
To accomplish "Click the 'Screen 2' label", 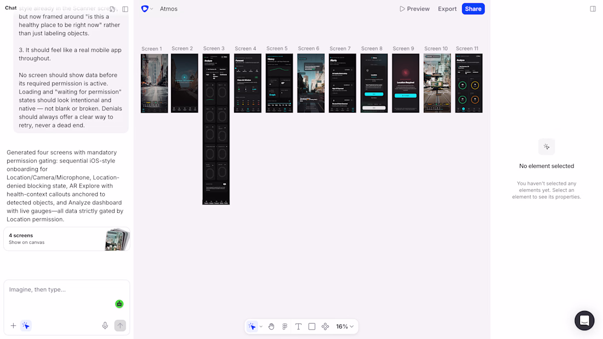I will pyautogui.click(x=182, y=48).
